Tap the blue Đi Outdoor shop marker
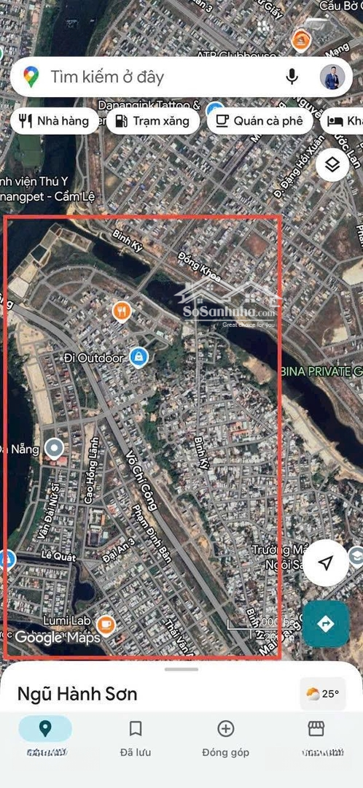The image size is (363, 788). click(x=138, y=358)
